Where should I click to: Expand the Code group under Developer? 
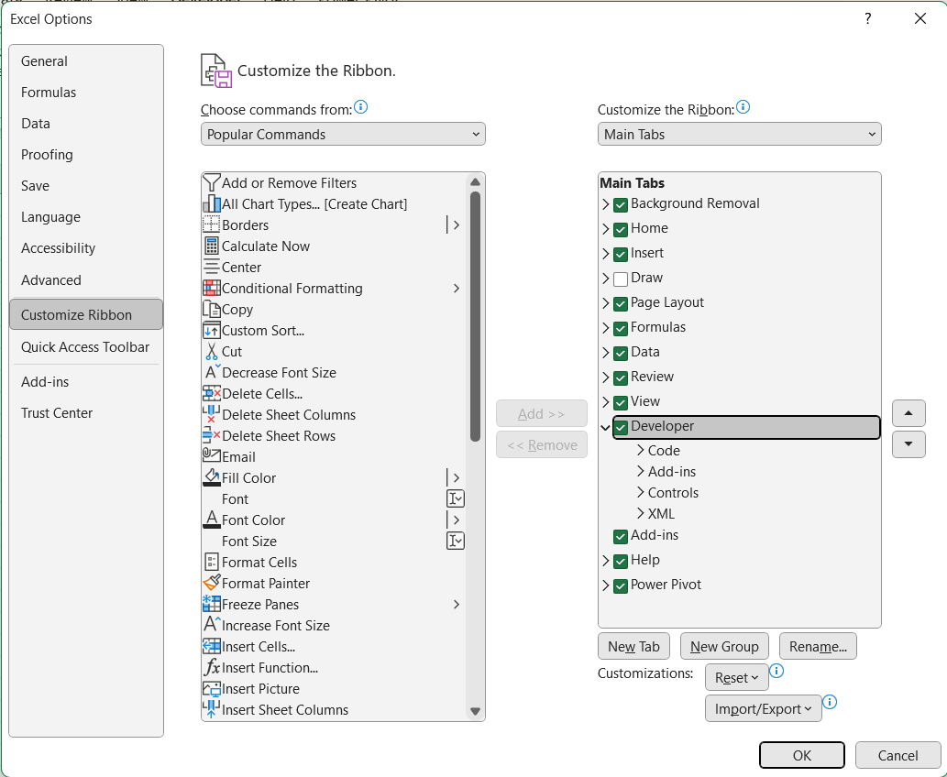coord(641,451)
